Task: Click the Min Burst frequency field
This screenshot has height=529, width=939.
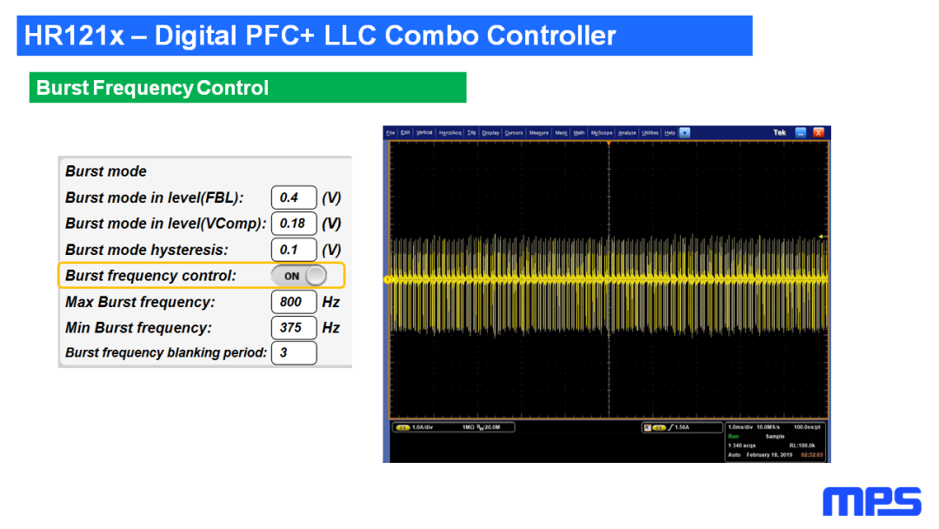Action: coord(294,328)
